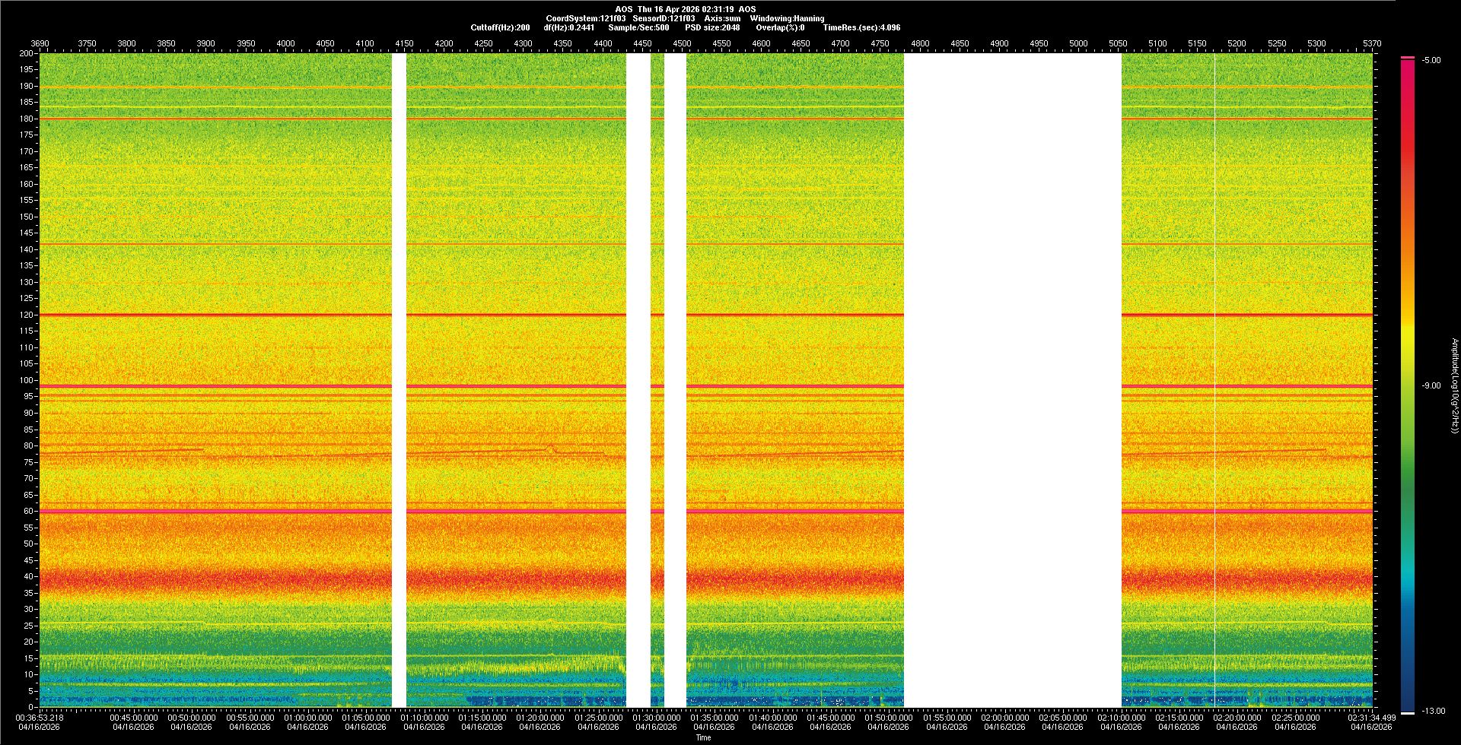
Task: Click the 02:10:00.000 time axis tick label
Action: [x=1121, y=718]
